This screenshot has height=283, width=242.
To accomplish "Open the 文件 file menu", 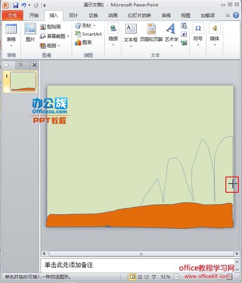I will click(13, 16).
